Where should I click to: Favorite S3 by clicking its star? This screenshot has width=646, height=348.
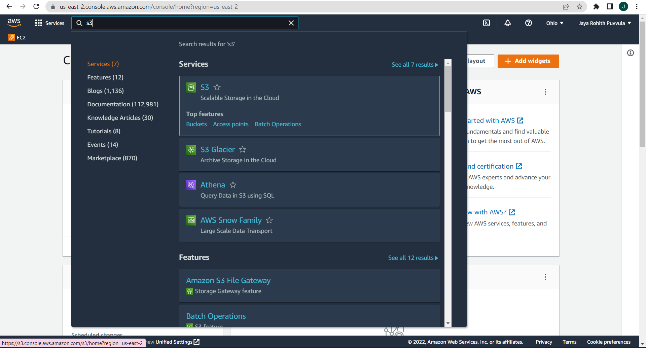[217, 87]
